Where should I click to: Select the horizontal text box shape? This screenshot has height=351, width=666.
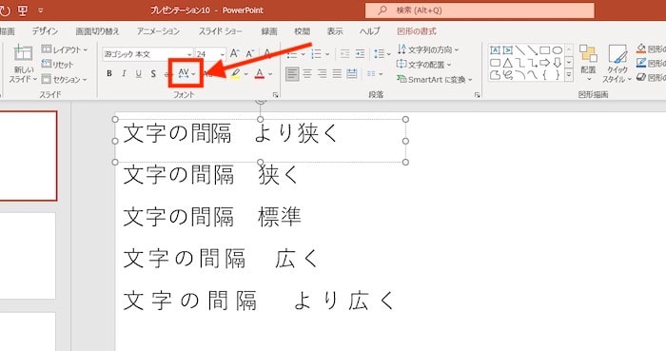click(495, 50)
